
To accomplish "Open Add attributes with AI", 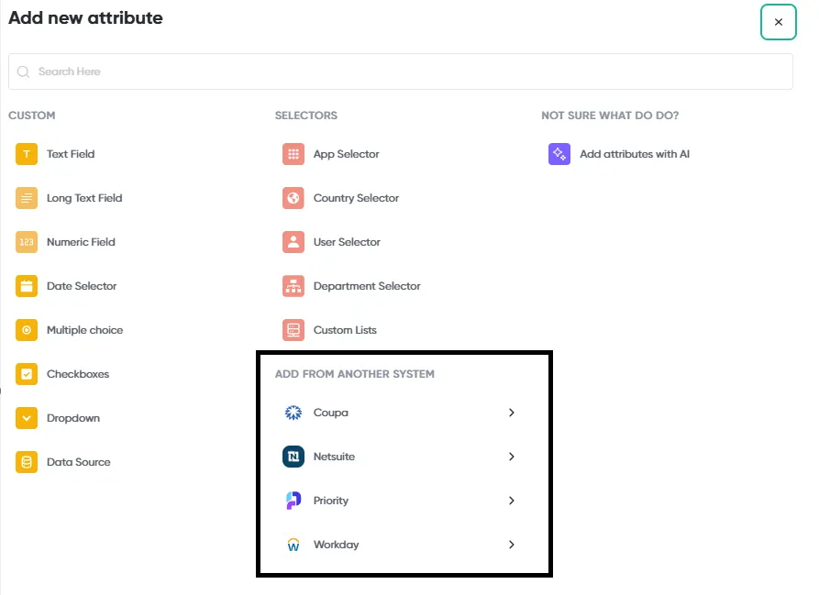I will tap(635, 154).
